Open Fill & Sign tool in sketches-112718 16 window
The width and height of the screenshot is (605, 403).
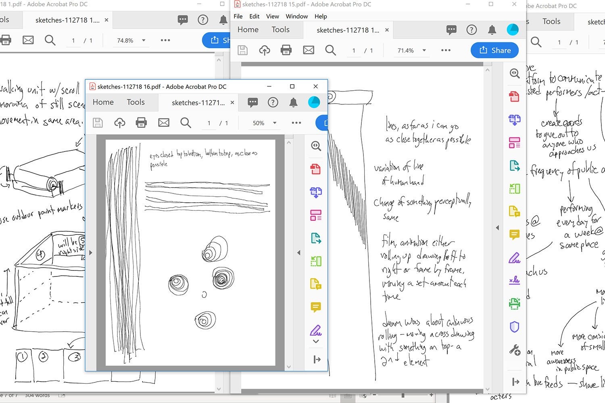tap(316, 330)
